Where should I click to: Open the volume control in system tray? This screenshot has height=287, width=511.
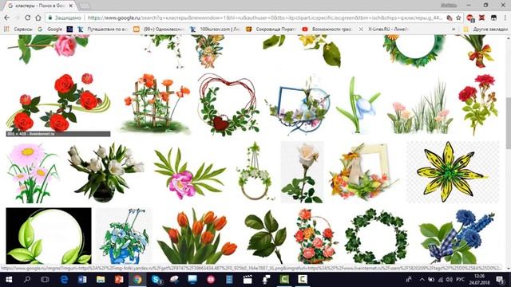[x=450, y=280]
